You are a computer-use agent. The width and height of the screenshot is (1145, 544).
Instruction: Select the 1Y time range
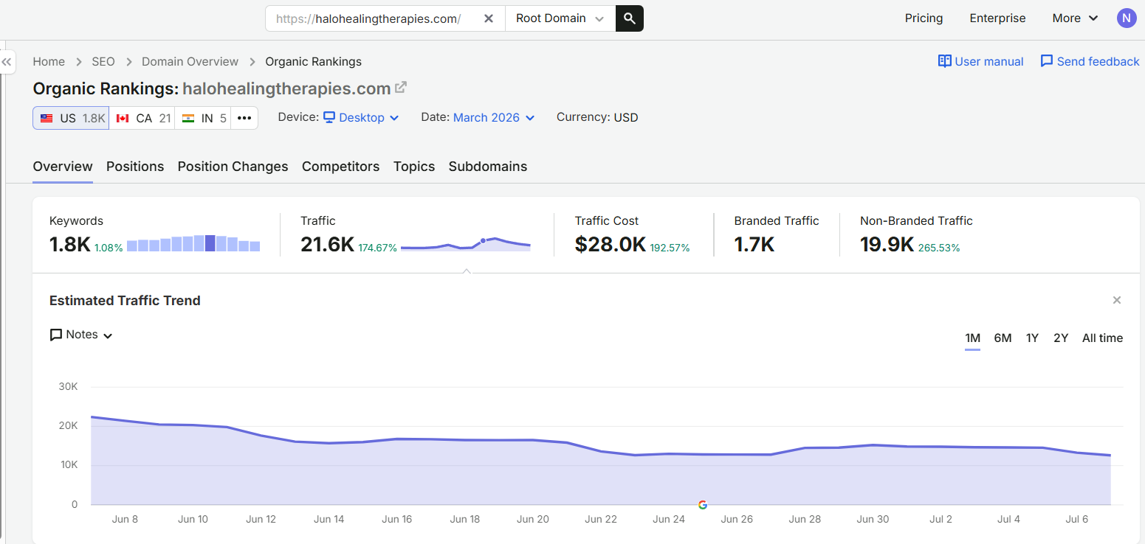click(x=1032, y=338)
